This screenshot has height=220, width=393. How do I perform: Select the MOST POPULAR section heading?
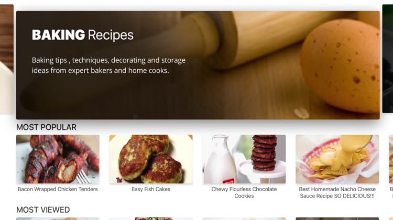(x=46, y=127)
